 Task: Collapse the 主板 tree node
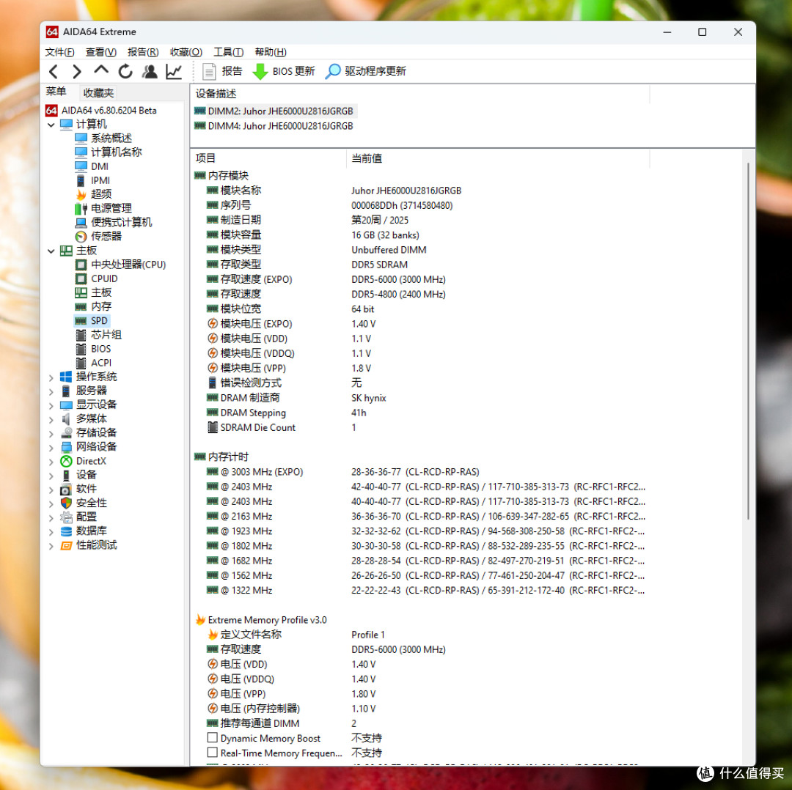click(51, 251)
